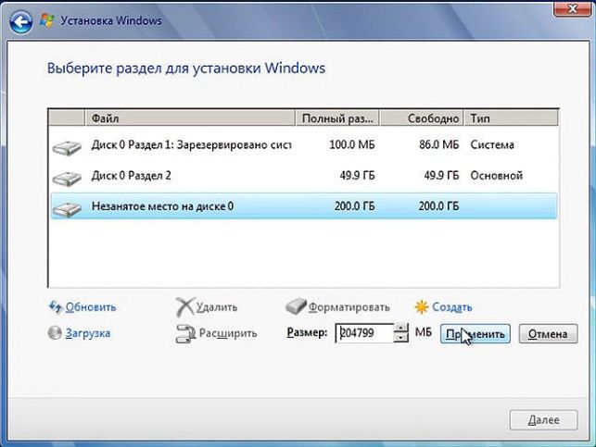Click the Форматировать eraser icon
Image resolution: width=596 pixels, height=447 pixels.
296,307
